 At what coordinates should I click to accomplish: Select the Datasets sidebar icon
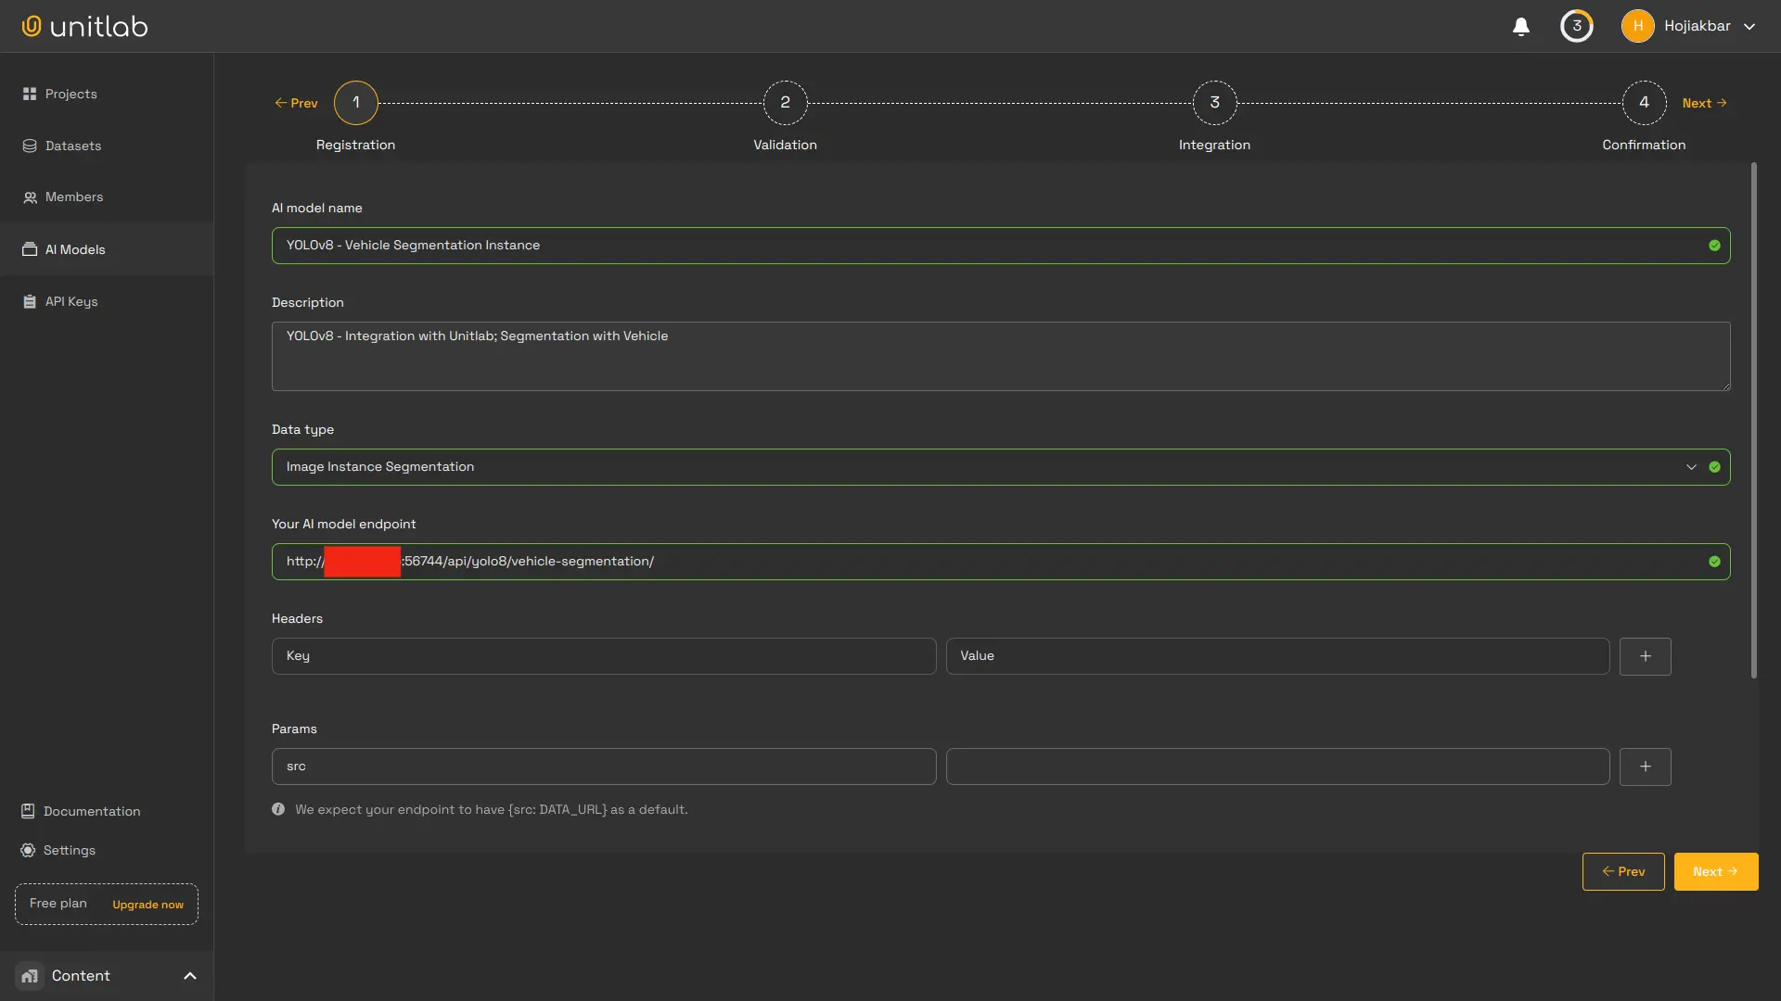coord(71,146)
